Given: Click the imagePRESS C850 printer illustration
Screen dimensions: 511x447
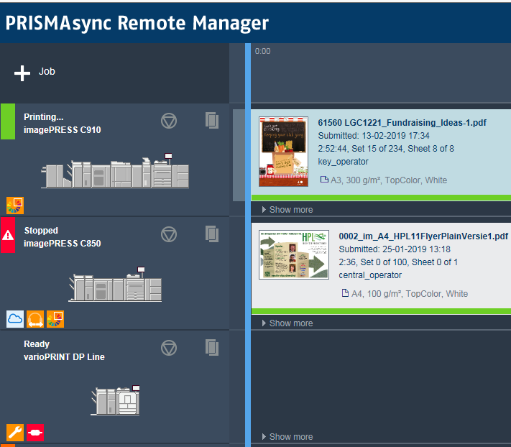Looking at the screenshot, I should (115, 284).
